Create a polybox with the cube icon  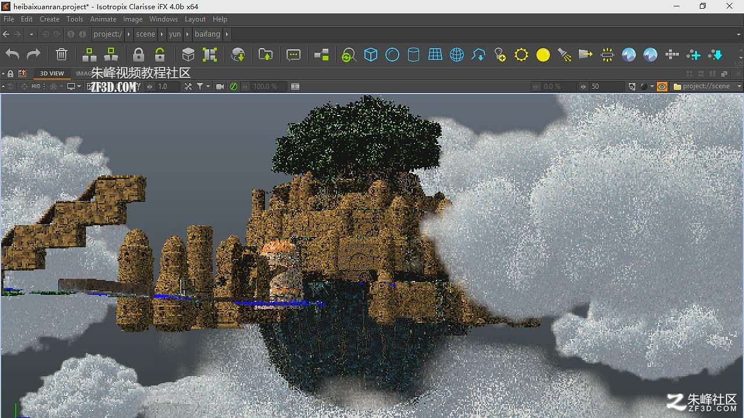pos(371,55)
